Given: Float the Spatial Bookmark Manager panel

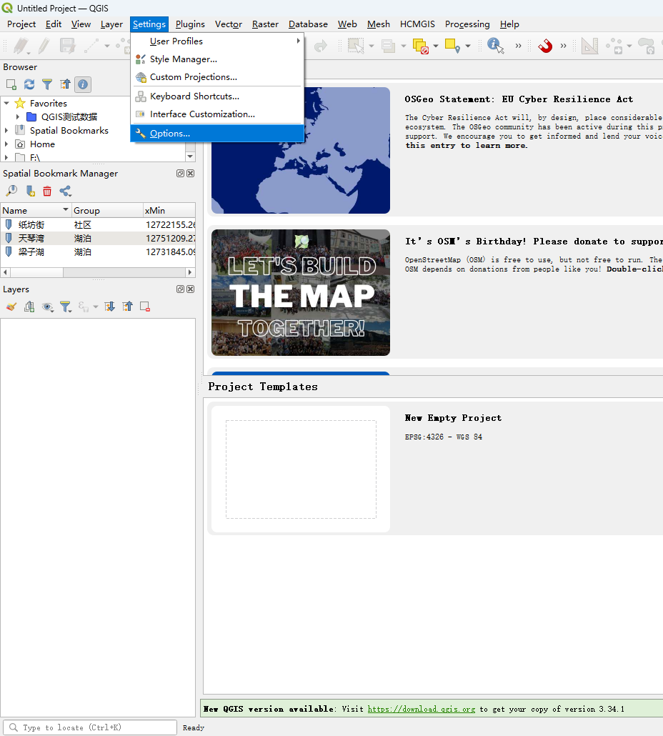Looking at the screenshot, I should point(180,173).
